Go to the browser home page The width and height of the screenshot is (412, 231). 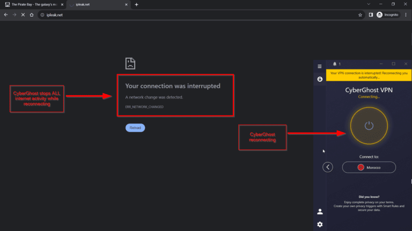pos(33,14)
